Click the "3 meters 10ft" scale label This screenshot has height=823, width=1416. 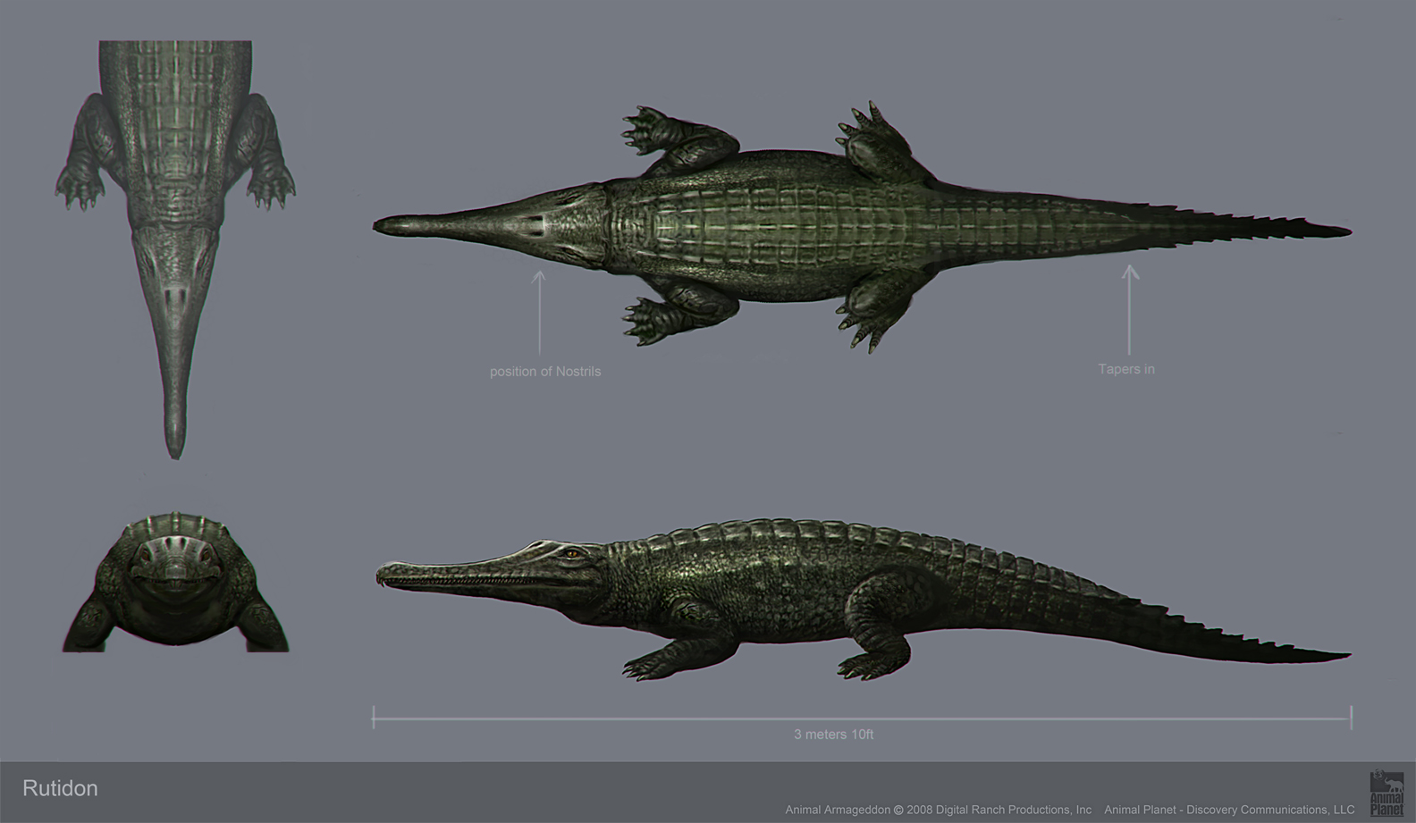pos(833,735)
